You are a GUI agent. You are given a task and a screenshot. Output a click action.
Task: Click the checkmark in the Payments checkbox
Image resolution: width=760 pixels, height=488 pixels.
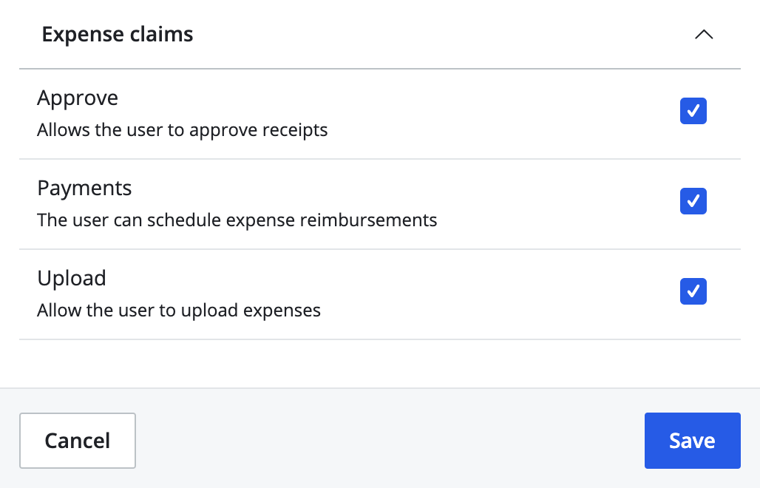[693, 200]
